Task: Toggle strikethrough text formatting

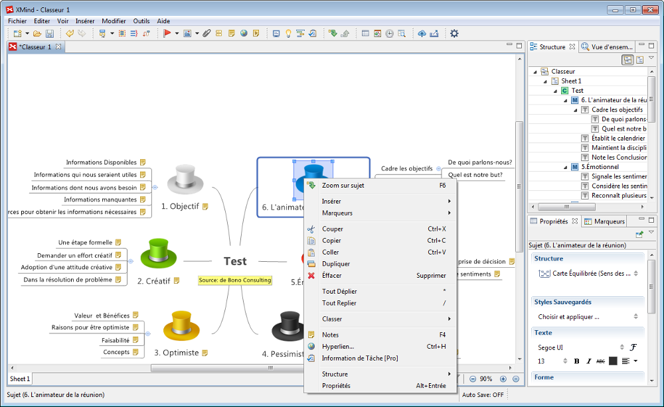Action: (600, 361)
